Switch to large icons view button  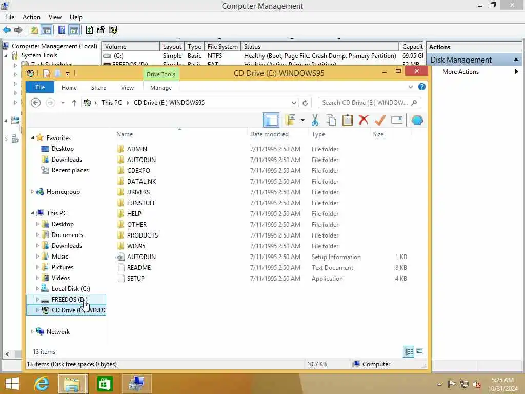click(420, 351)
